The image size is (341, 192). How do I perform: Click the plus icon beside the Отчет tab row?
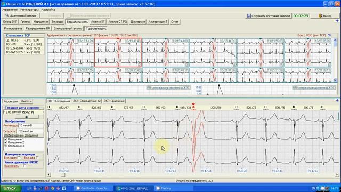coord(337,21)
